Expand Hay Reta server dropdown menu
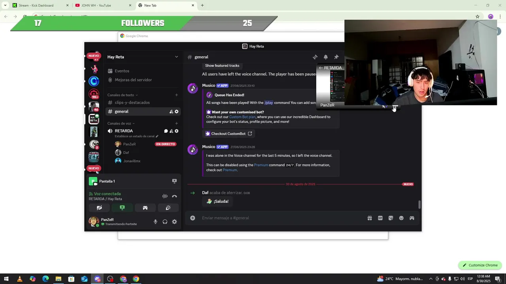506x284 pixels. click(176, 57)
